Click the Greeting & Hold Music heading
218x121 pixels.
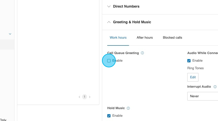coord(132,22)
